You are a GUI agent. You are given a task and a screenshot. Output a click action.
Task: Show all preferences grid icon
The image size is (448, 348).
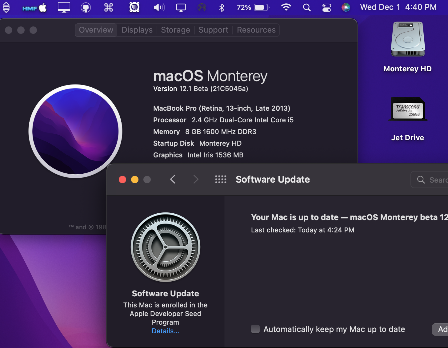tap(221, 179)
